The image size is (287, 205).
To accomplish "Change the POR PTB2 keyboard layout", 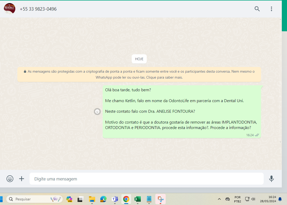I will pos(237,199).
